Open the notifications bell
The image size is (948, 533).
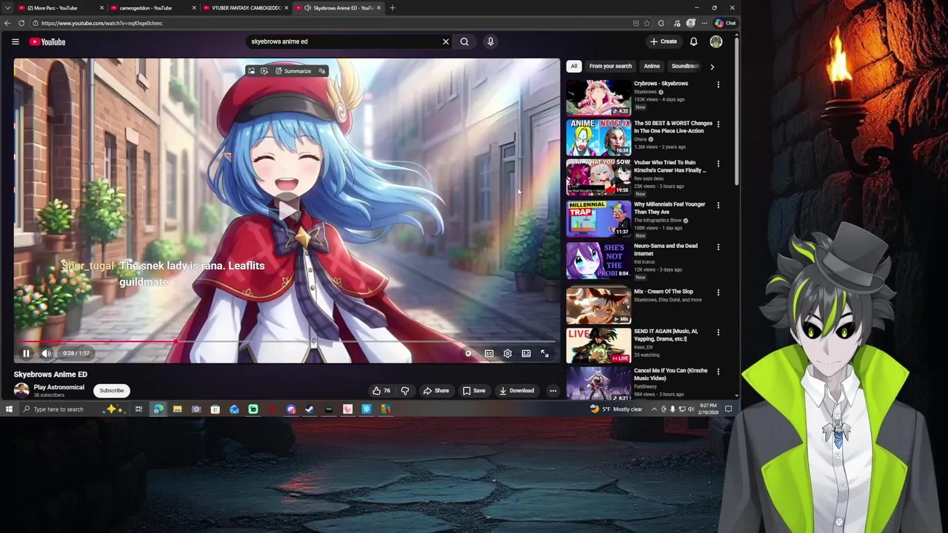point(693,41)
